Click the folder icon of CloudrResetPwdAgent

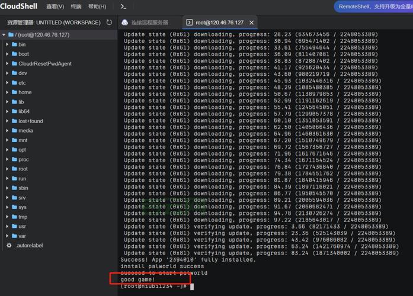click(x=14, y=63)
